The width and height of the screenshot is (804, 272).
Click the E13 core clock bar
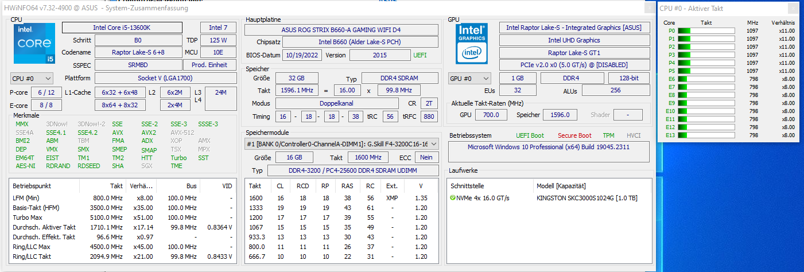tap(706, 135)
